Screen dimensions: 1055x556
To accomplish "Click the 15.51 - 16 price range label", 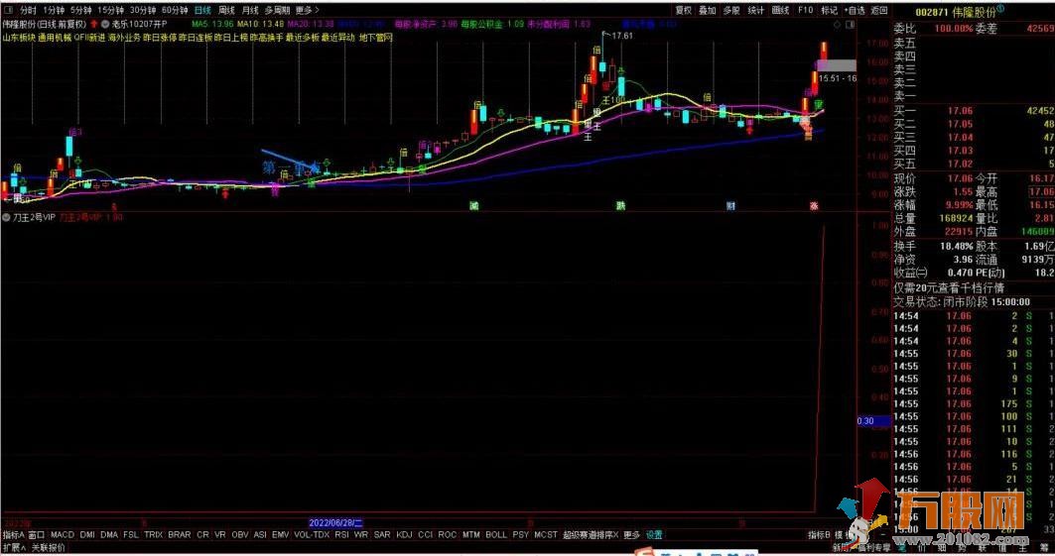I will click(x=838, y=78).
